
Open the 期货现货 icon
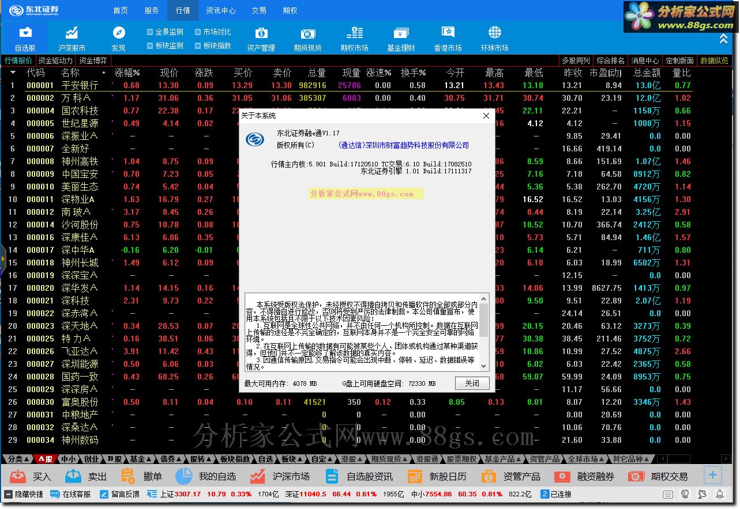click(307, 38)
